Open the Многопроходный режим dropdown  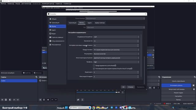[x=116, y=58]
